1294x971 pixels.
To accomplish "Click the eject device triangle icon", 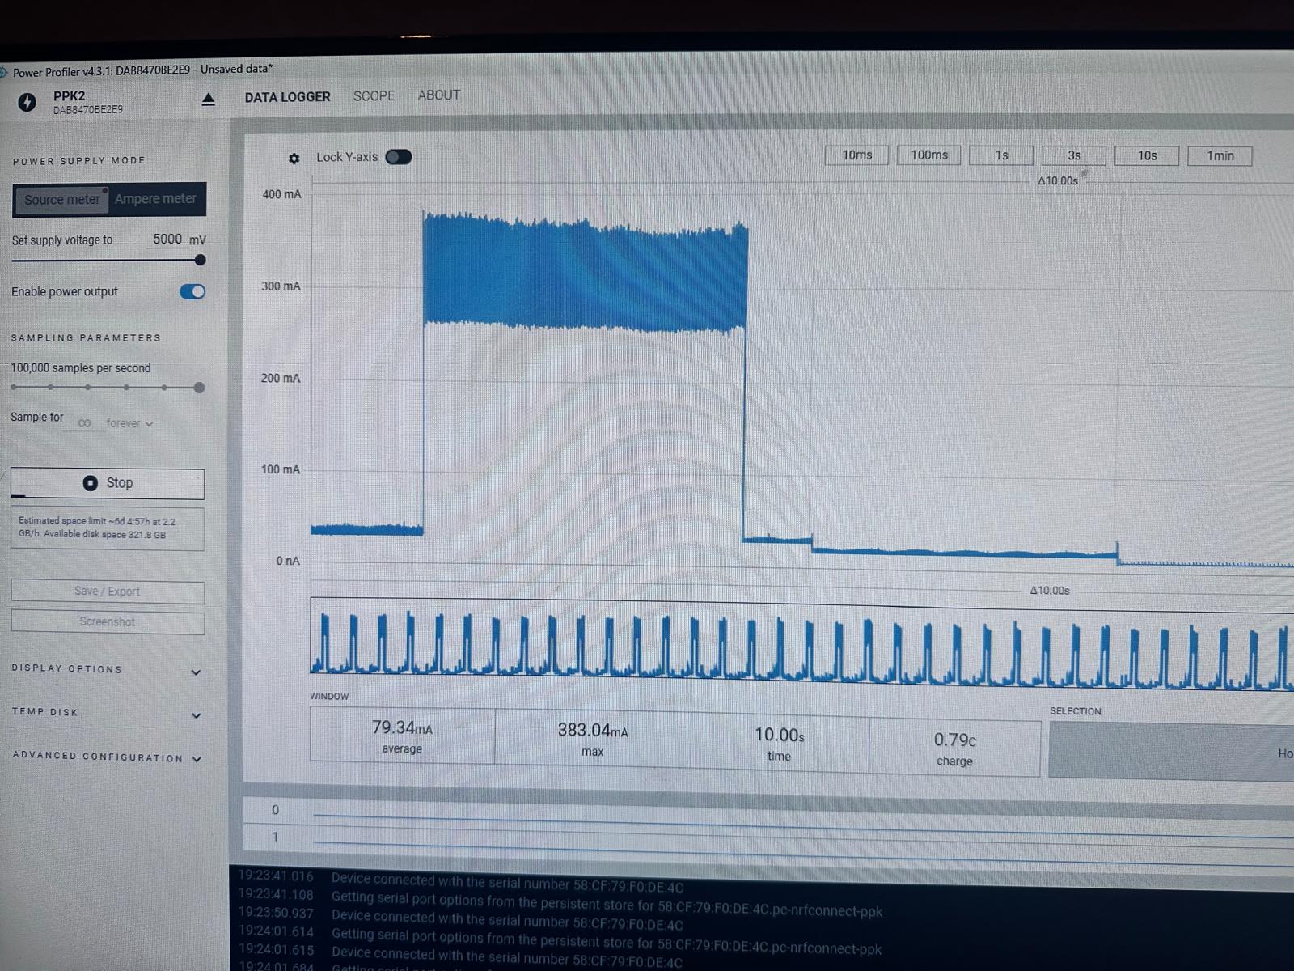I will click(208, 100).
